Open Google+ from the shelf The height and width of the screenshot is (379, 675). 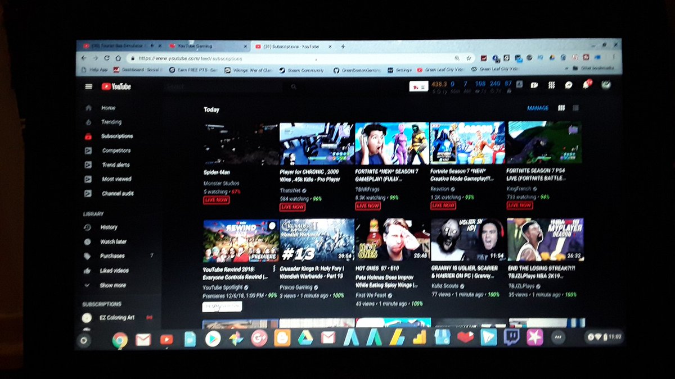point(259,339)
